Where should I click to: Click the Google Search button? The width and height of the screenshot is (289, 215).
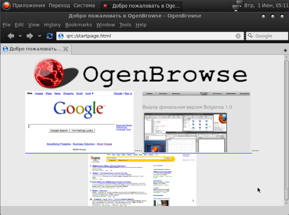coord(59,130)
